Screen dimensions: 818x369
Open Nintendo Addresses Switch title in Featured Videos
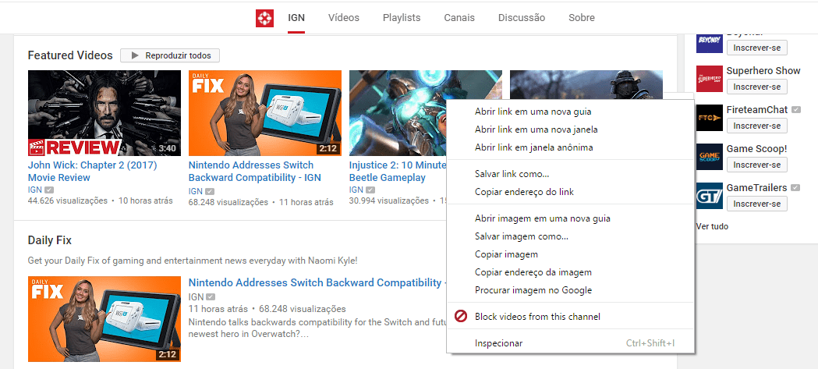(x=254, y=171)
